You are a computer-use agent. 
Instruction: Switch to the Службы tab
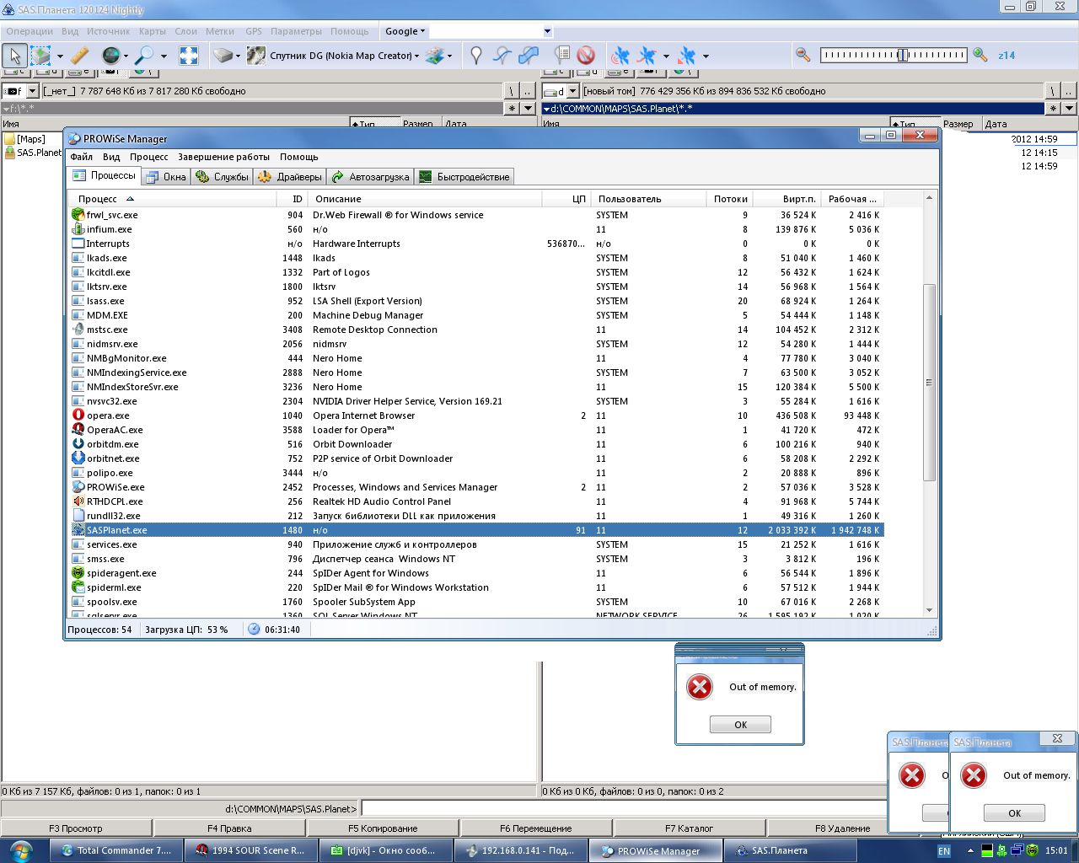click(223, 177)
